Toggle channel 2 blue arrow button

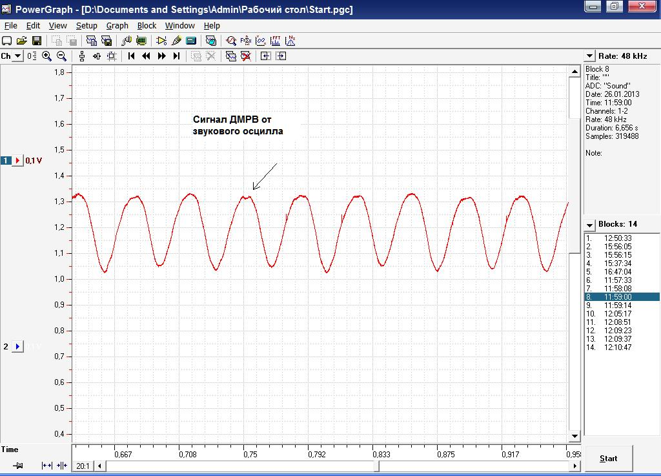[x=17, y=347]
